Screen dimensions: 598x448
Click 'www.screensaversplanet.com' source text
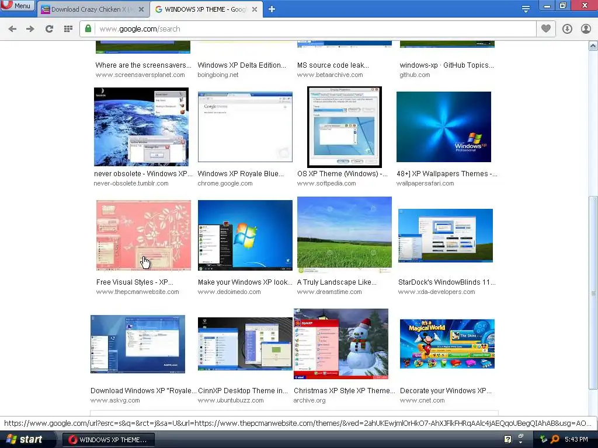pos(140,75)
